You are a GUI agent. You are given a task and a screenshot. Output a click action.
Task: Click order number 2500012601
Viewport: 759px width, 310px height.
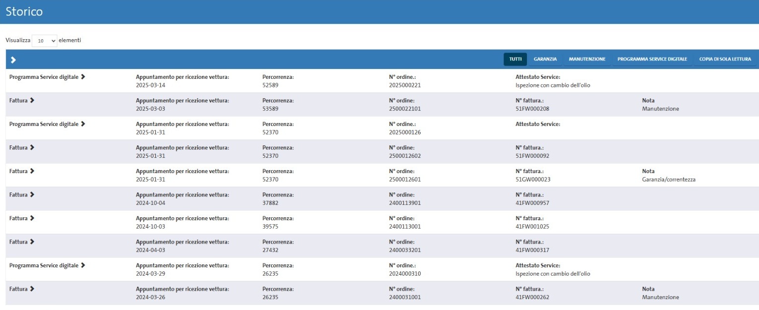(405, 180)
